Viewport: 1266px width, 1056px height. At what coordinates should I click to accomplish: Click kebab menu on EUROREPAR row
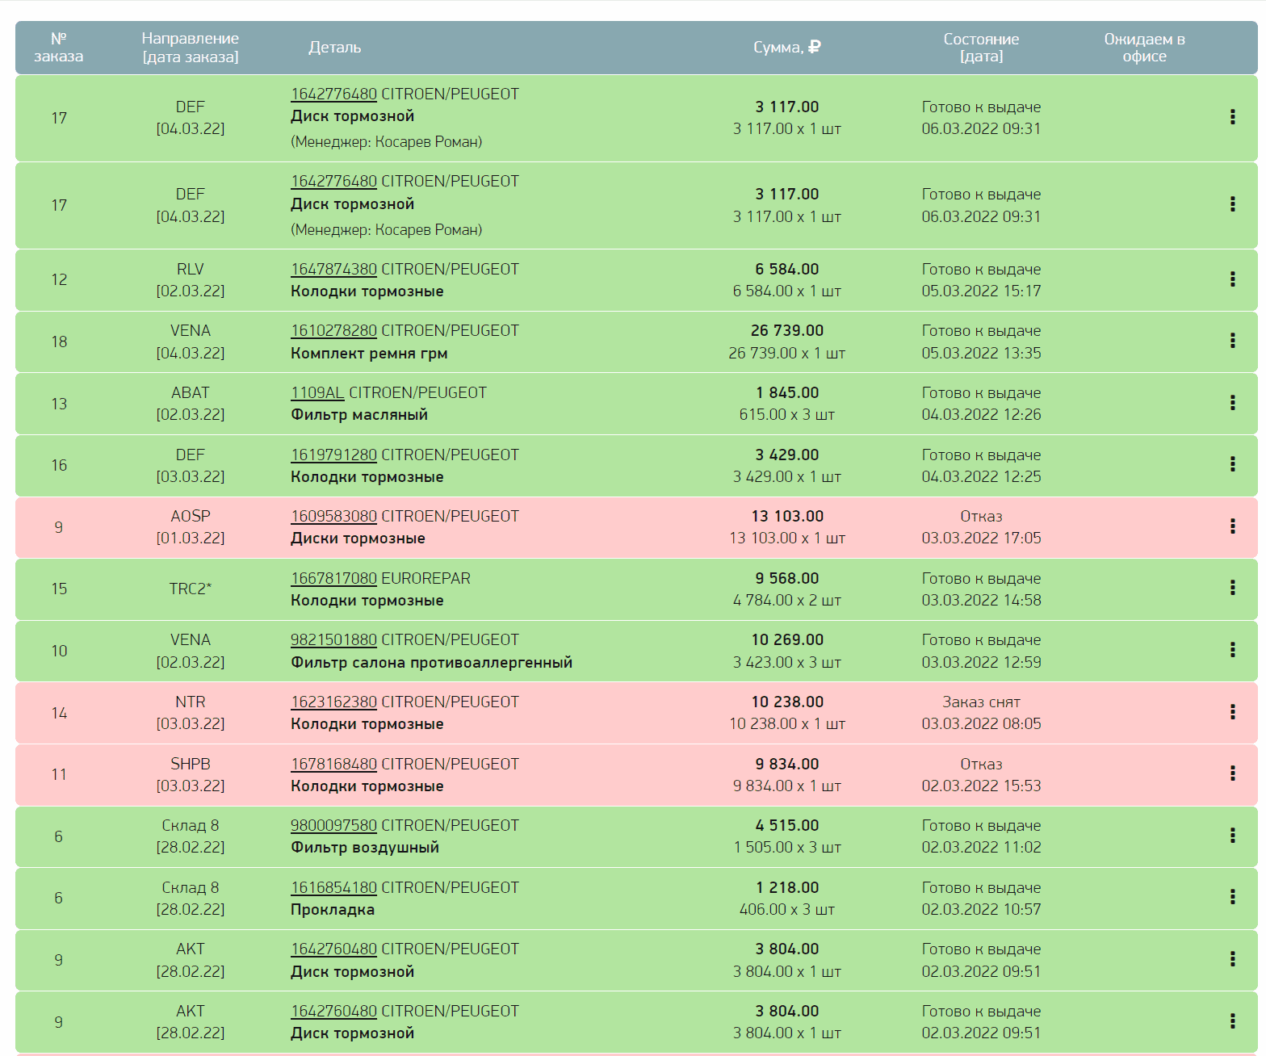(x=1232, y=588)
